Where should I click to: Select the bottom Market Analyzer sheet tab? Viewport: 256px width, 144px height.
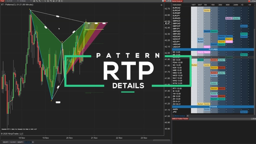[180, 116]
